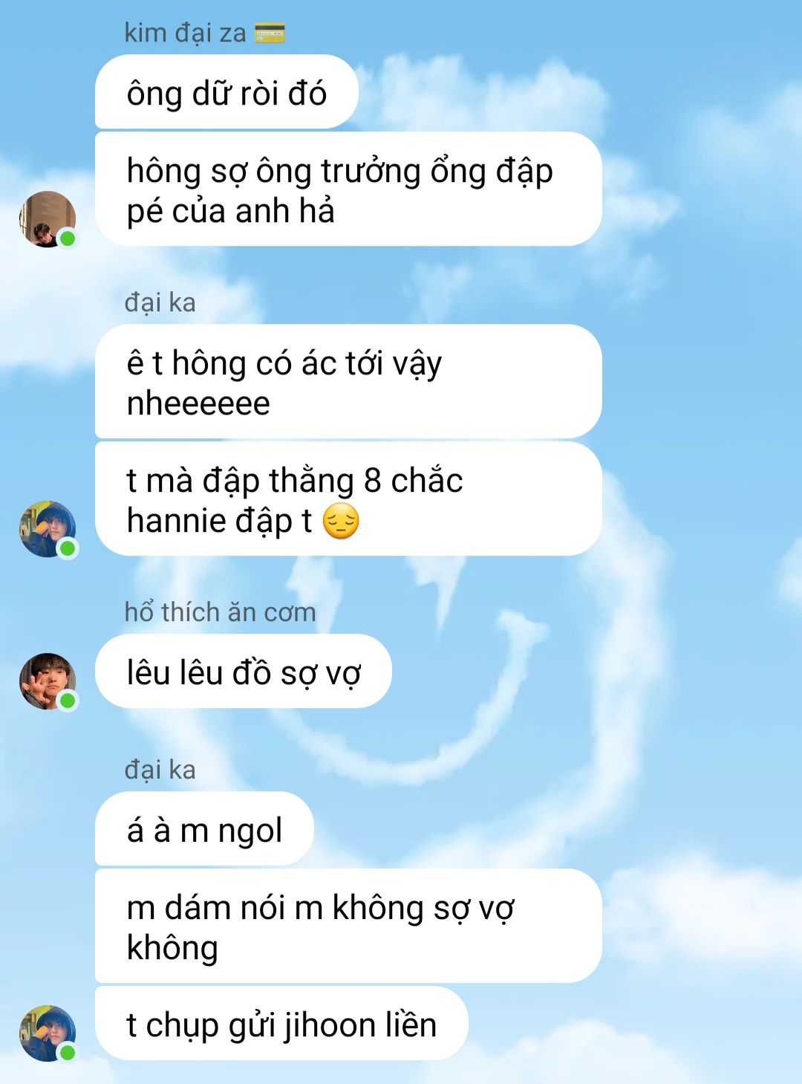
Task: Open hổ thích ăn cơm's profile picture
Action: pos(48,681)
